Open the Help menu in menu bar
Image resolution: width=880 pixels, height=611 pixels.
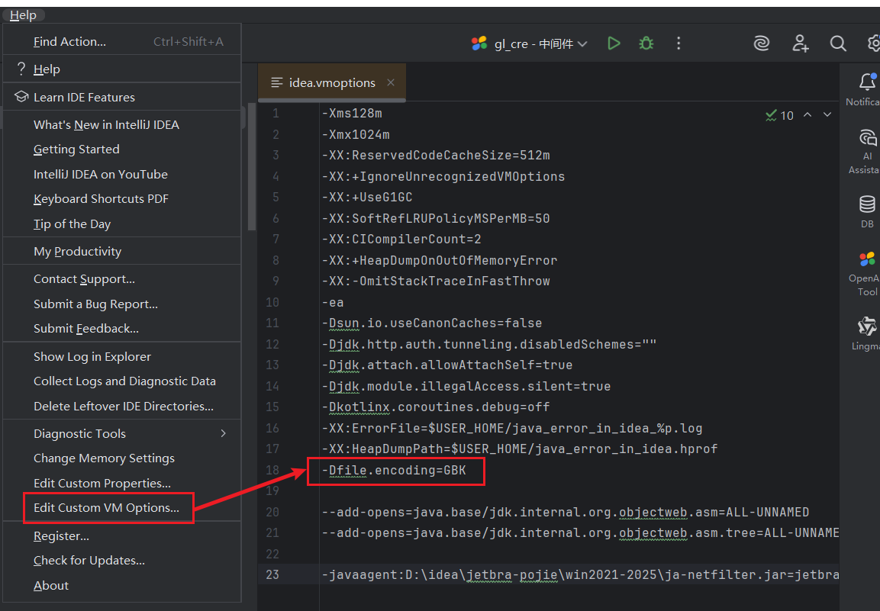click(23, 15)
